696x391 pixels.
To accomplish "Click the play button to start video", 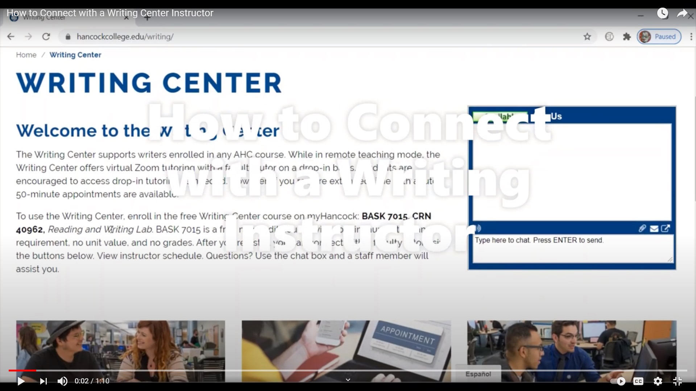I will [x=21, y=381].
